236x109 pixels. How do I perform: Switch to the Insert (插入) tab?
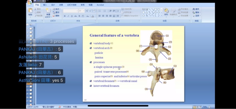tap(45, 5)
